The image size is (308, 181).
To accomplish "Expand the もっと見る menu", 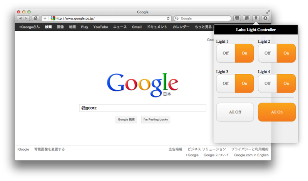I will point(204,27).
